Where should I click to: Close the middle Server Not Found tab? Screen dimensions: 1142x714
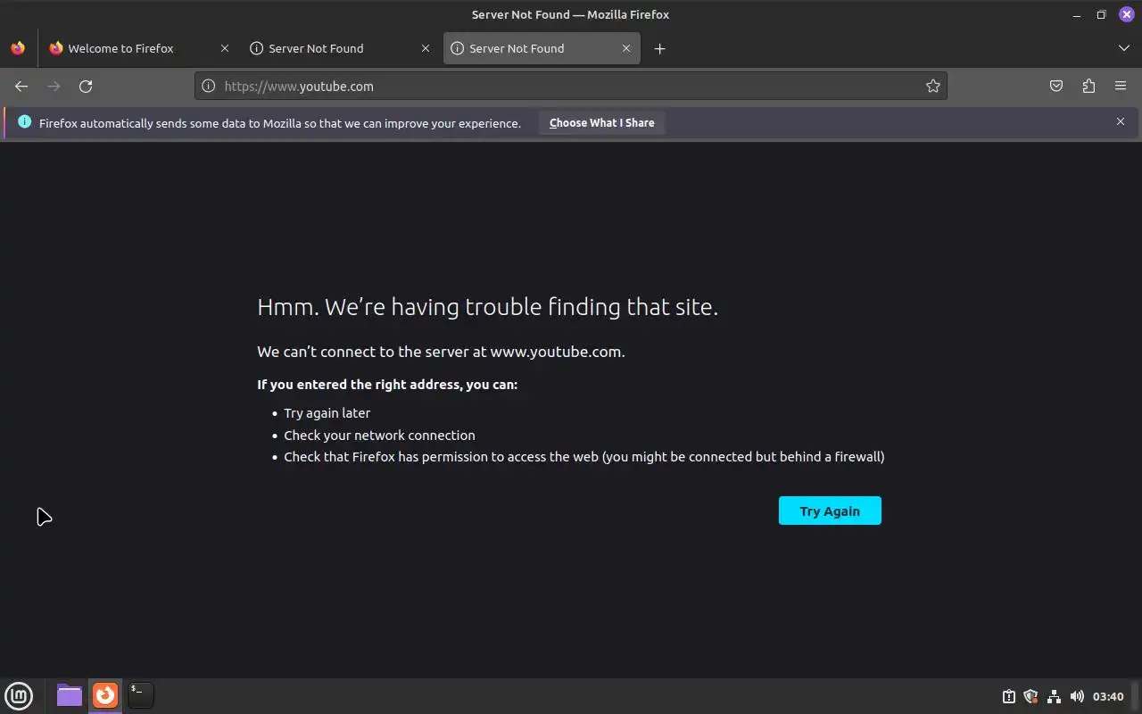click(x=426, y=48)
